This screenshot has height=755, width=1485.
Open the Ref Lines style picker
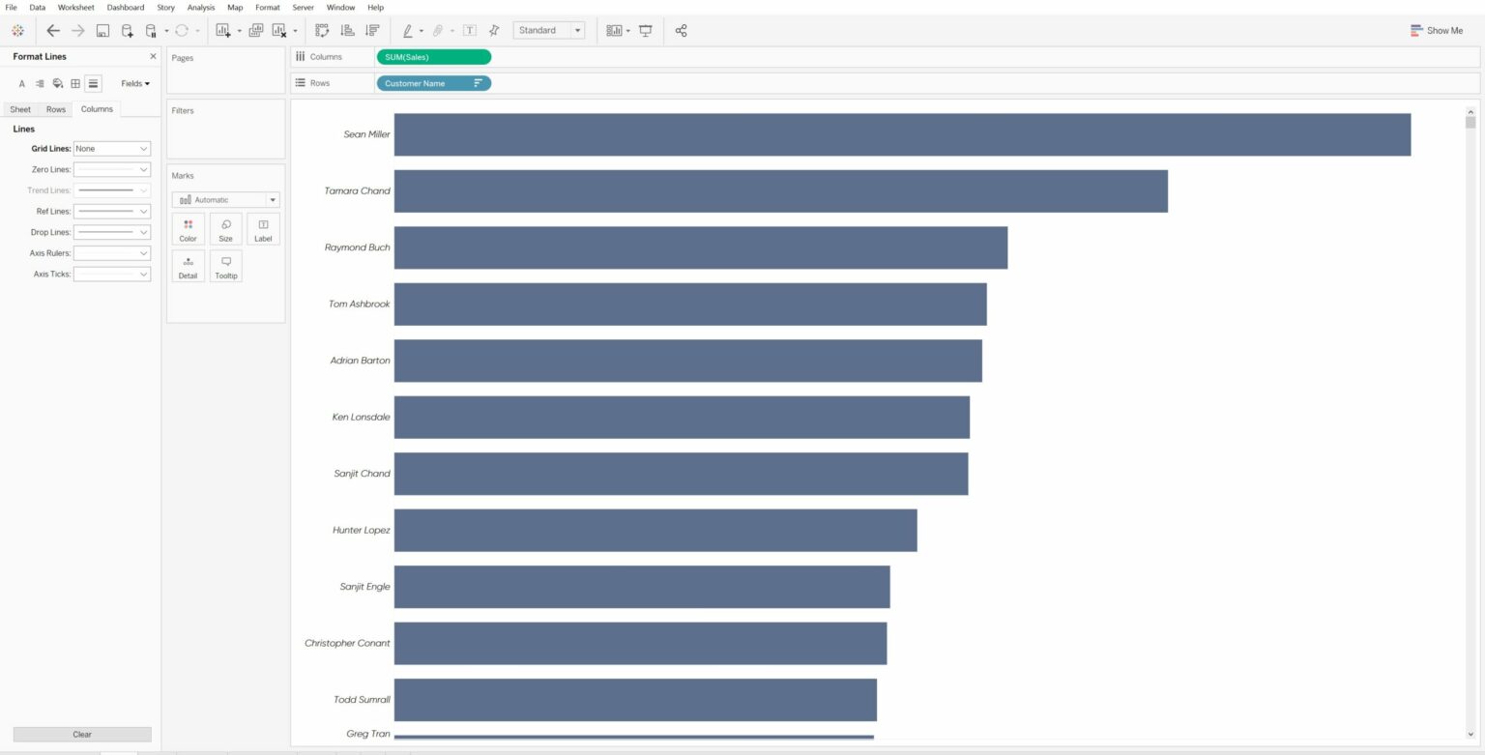(x=110, y=211)
